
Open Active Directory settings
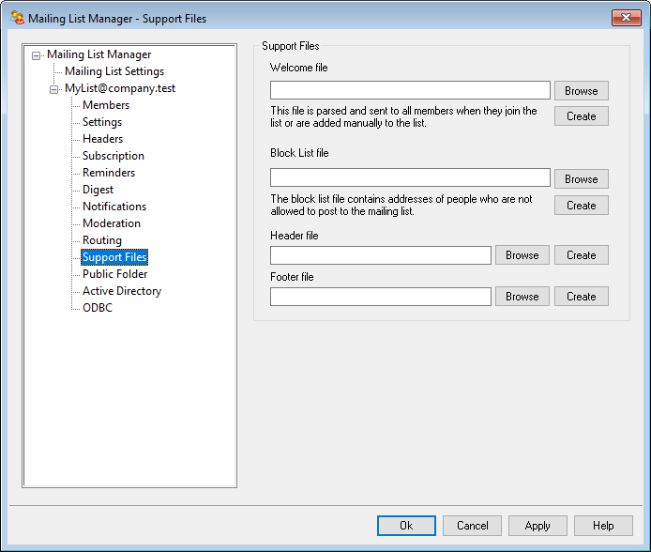click(121, 291)
